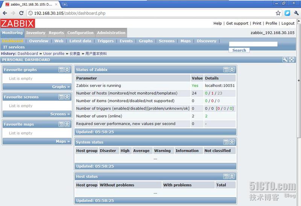Collapse the Favourite maps widget

click(67, 124)
